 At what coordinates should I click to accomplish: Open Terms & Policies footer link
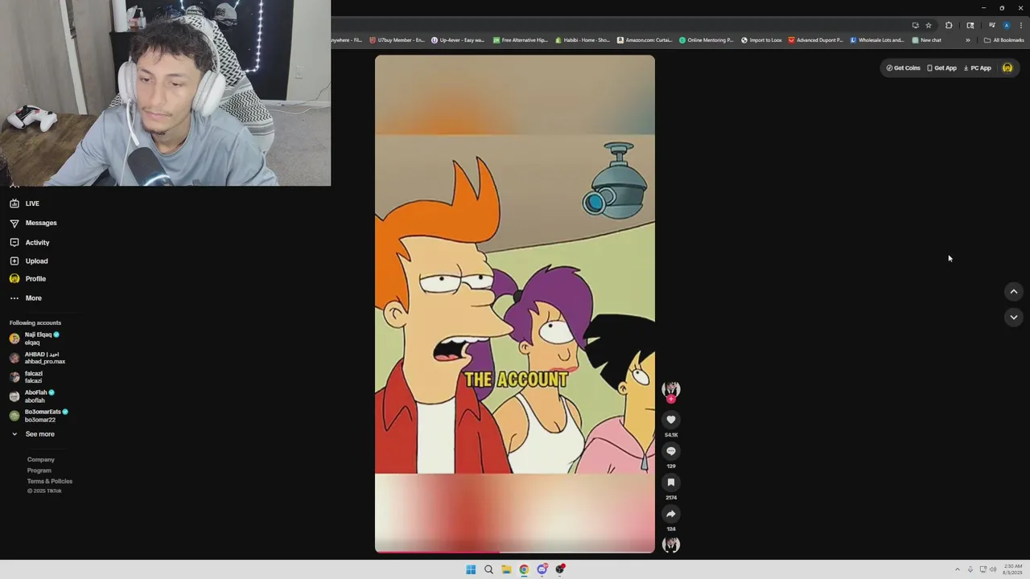click(x=49, y=481)
